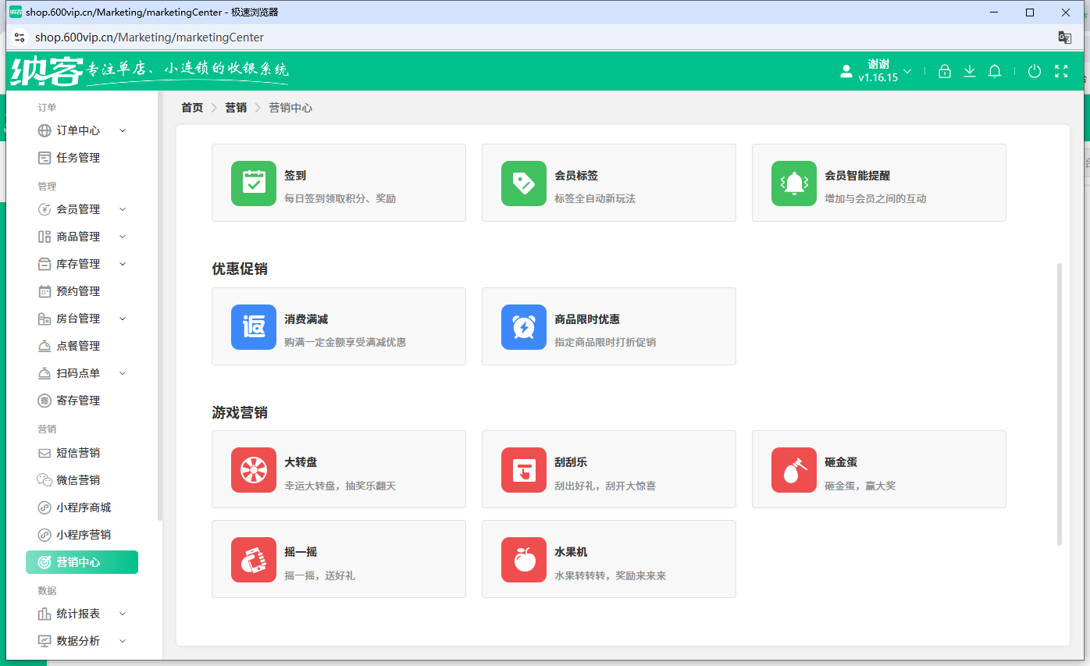This screenshot has width=1090, height=666.
Task: Open the 水果机 apple icon
Action: [523, 559]
